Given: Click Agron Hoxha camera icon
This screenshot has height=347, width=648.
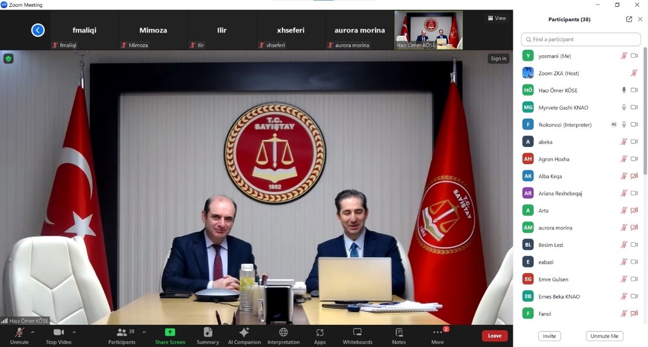Looking at the screenshot, I should pyautogui.click(x=634, y=159).
